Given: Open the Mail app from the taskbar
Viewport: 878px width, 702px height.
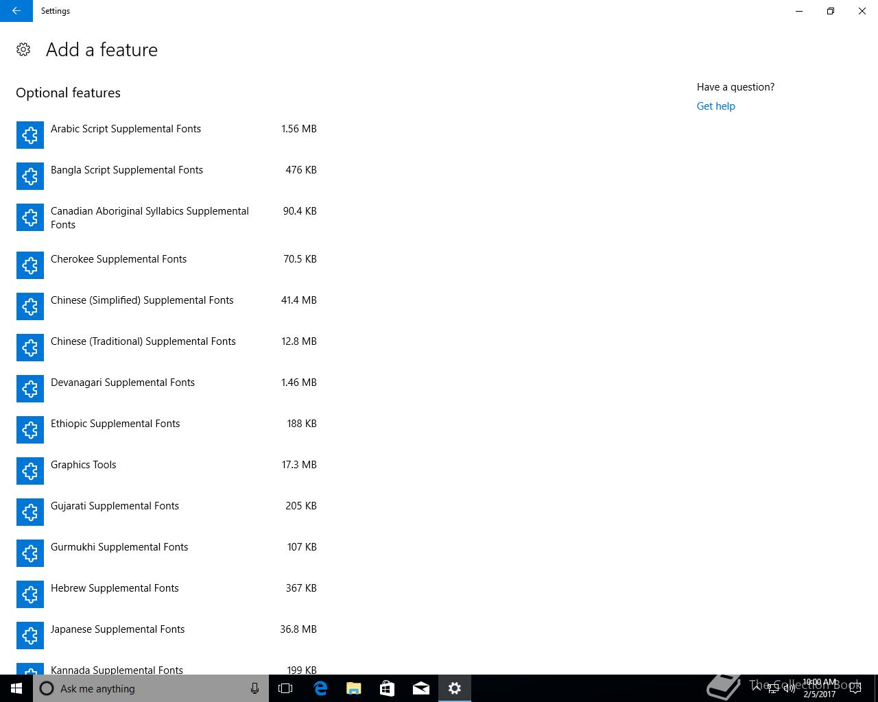Looking at the screenshot, I should pyautogui.click(x=420, y=688).
